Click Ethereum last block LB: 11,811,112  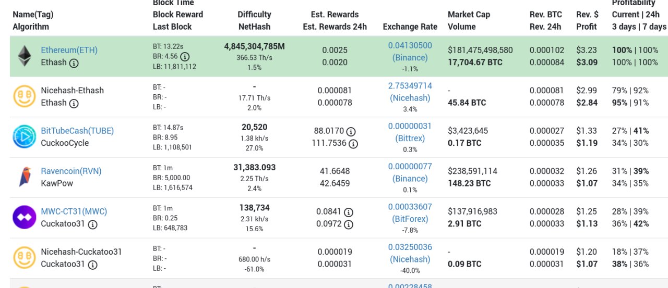[x=175, y=67]
